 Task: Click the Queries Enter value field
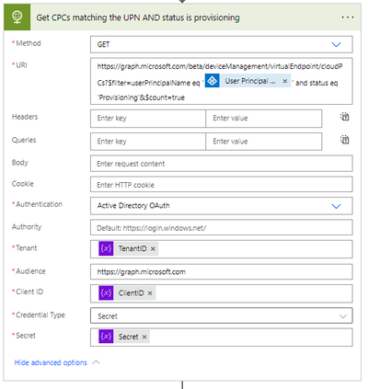point(264,142)
